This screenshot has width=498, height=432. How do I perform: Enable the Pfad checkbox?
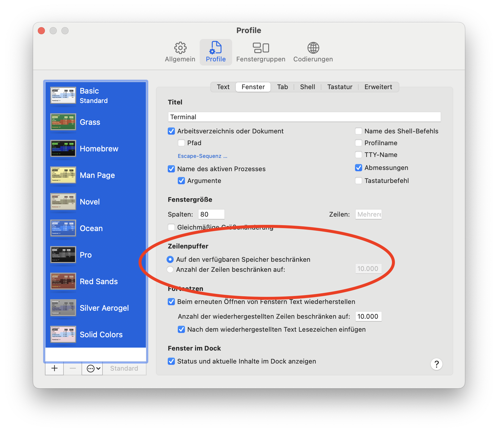point(181,143)
